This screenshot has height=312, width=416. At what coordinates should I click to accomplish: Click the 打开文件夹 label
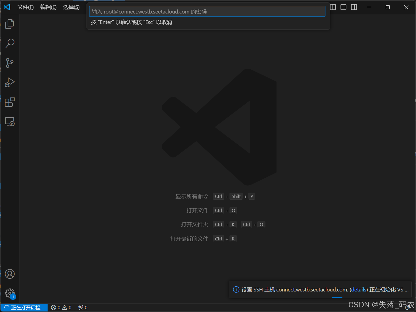coord(195,224)
